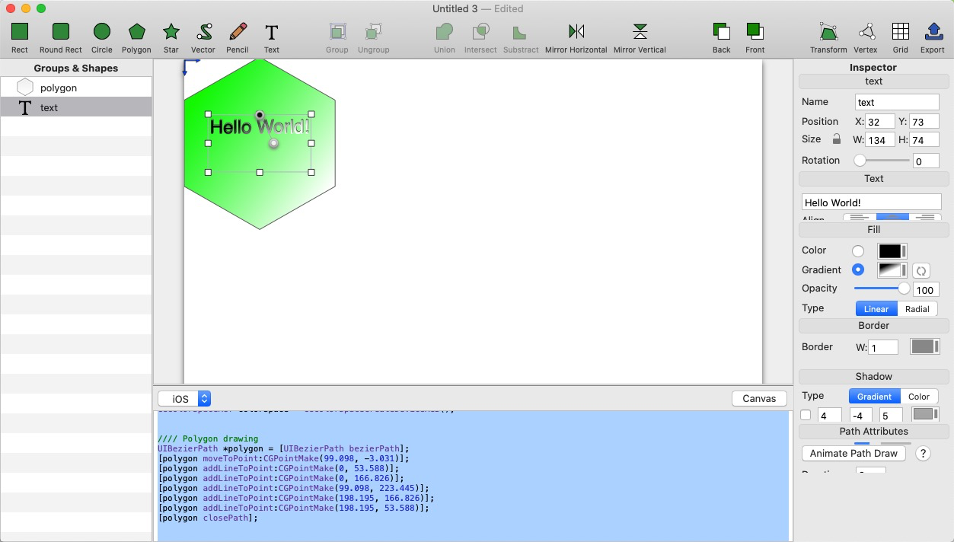Click the Hello World! text field
The image size is (954, 542).
[872, 202]
